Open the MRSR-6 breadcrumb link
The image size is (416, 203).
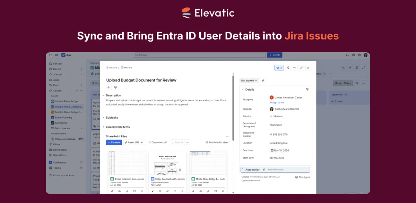(112, 68)
